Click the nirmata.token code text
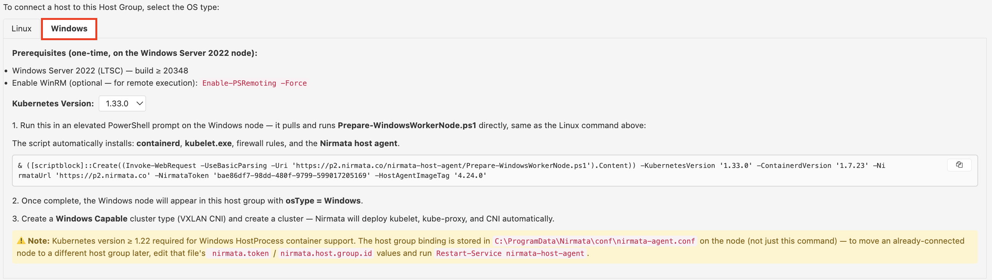992x280 pixels. (240, 254)
